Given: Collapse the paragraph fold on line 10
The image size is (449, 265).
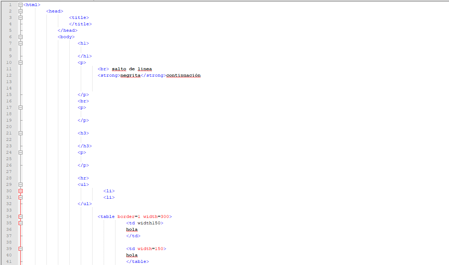Looking at the screenshot, I should 20,62.
